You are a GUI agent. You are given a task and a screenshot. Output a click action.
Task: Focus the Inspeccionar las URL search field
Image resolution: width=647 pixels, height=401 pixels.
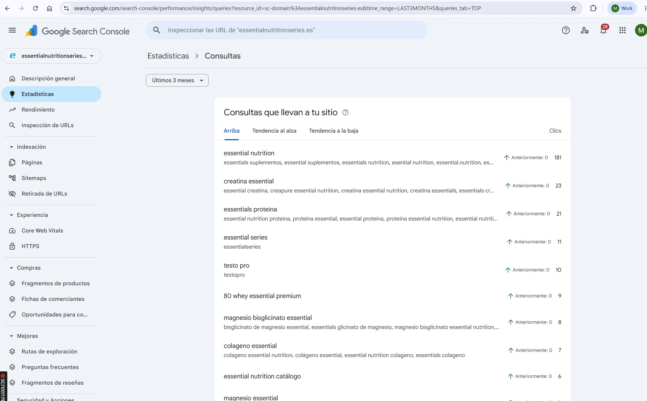point(286,30)
